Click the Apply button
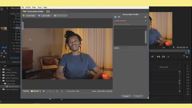 138,96
